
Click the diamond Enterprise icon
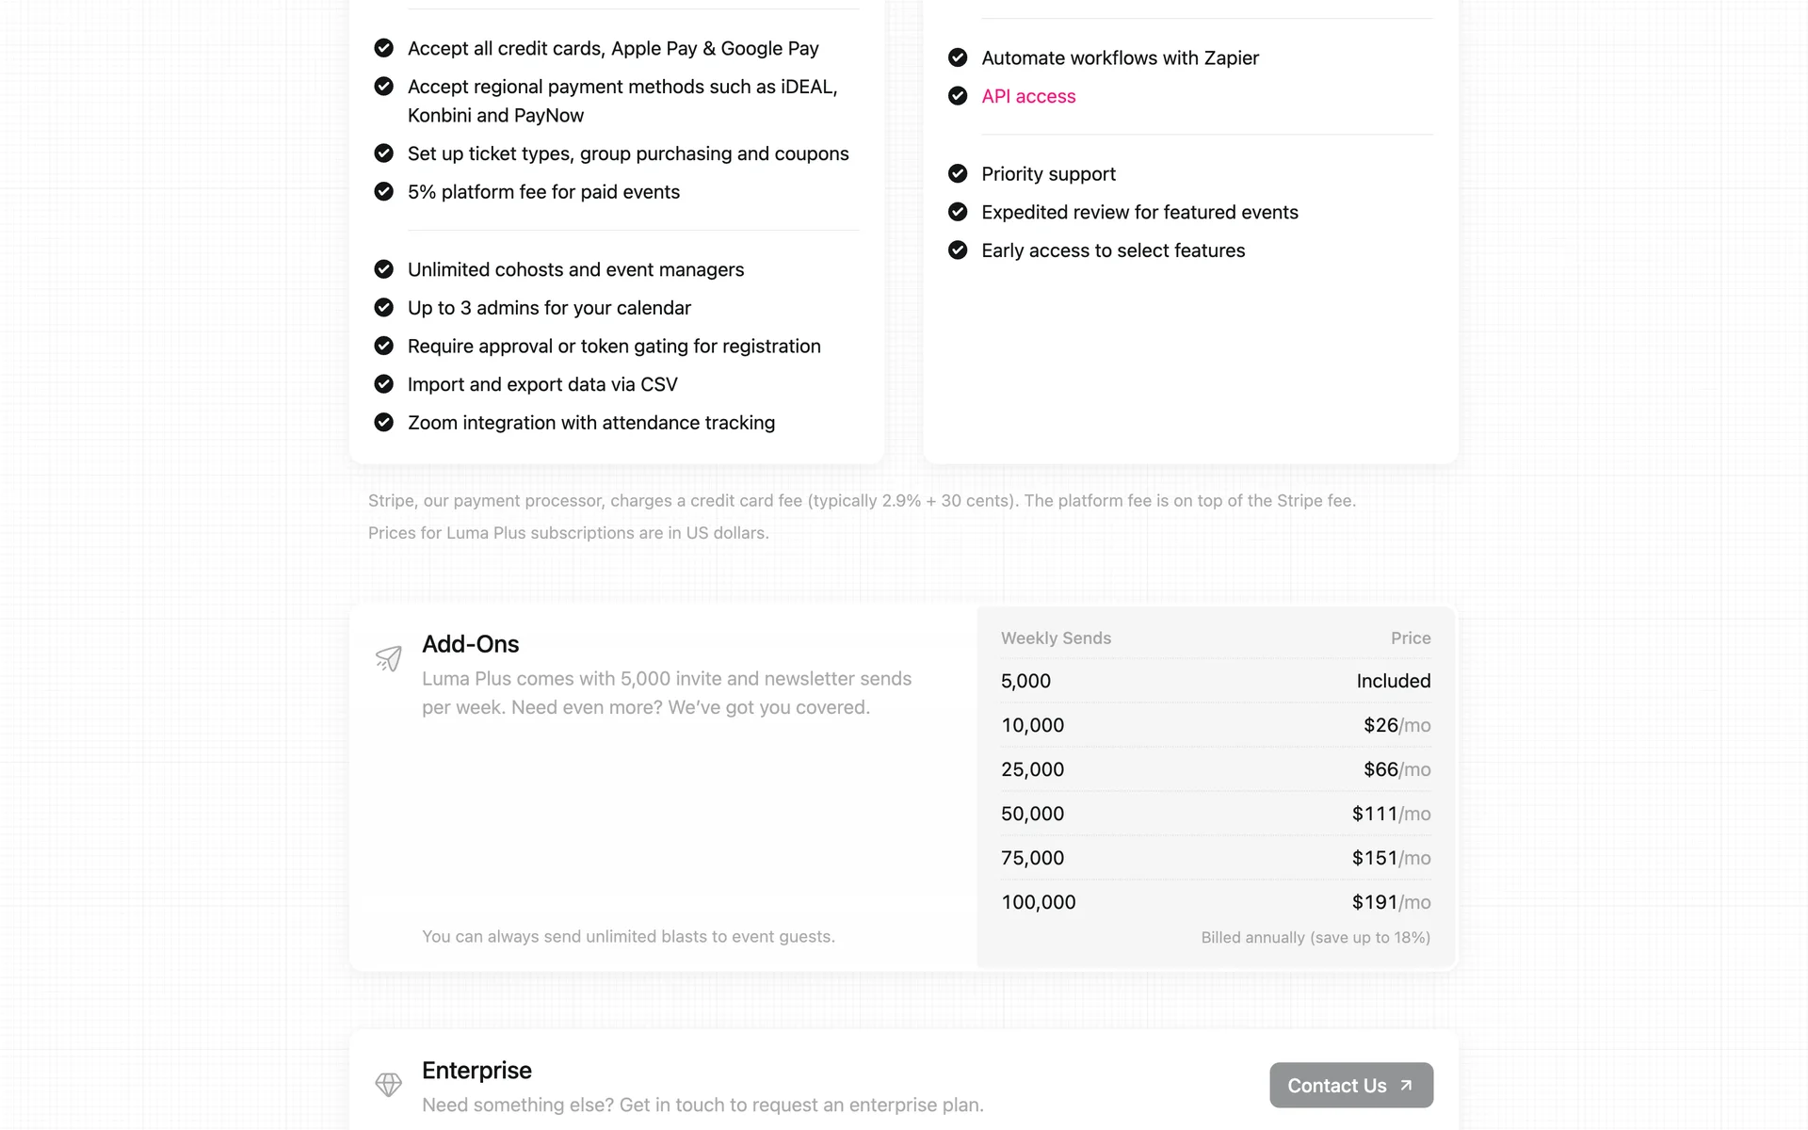click(388, 1085)
